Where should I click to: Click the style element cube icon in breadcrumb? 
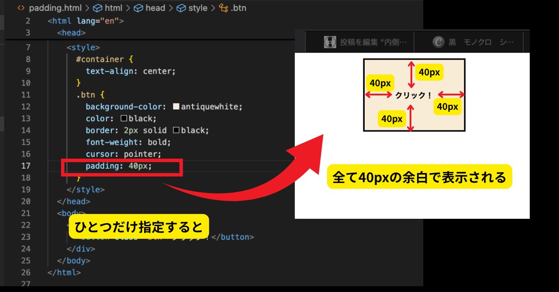click(x=181, y=8)
